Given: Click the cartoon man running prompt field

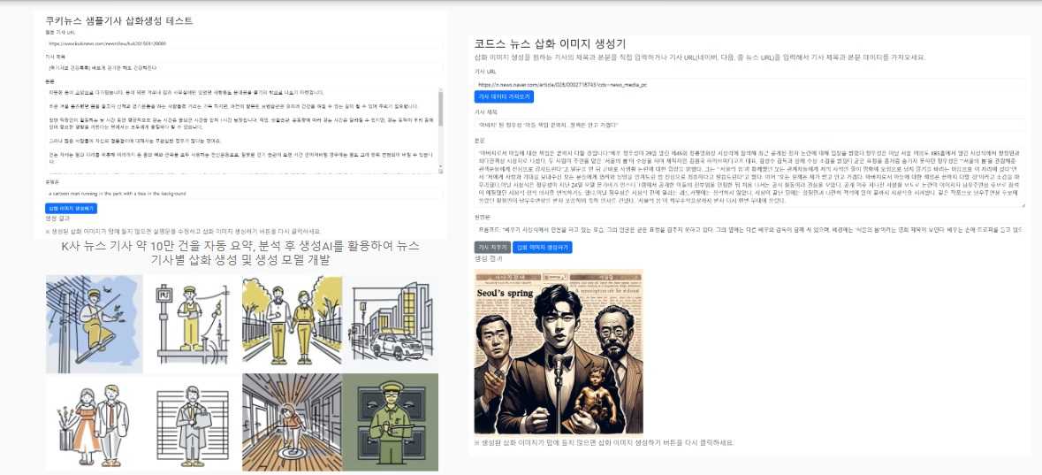Looking at the screenshot, I should tap(243, 193).
